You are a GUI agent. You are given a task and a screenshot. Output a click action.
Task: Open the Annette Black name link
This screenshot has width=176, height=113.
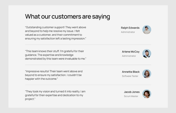pyautogui.click(x=131, y=72)
